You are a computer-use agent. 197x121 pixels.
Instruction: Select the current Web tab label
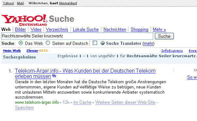click(x=6, y=30)
